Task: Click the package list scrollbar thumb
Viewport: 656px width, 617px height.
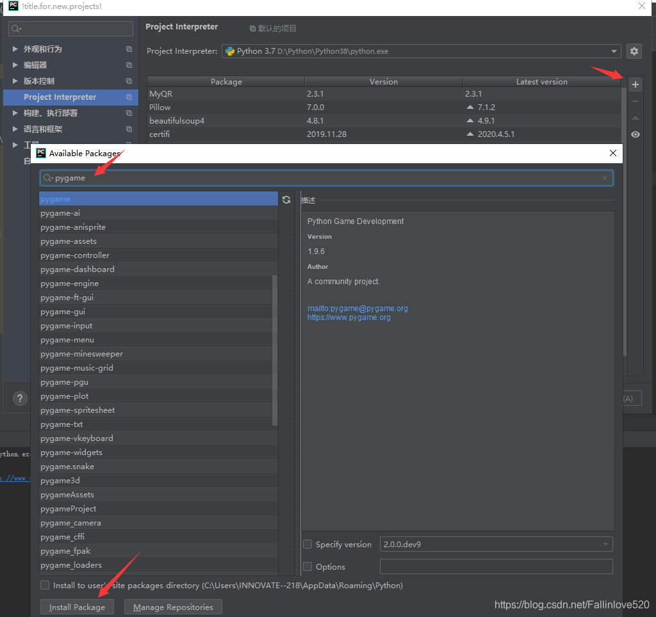Action: click(x=275, y=350)
